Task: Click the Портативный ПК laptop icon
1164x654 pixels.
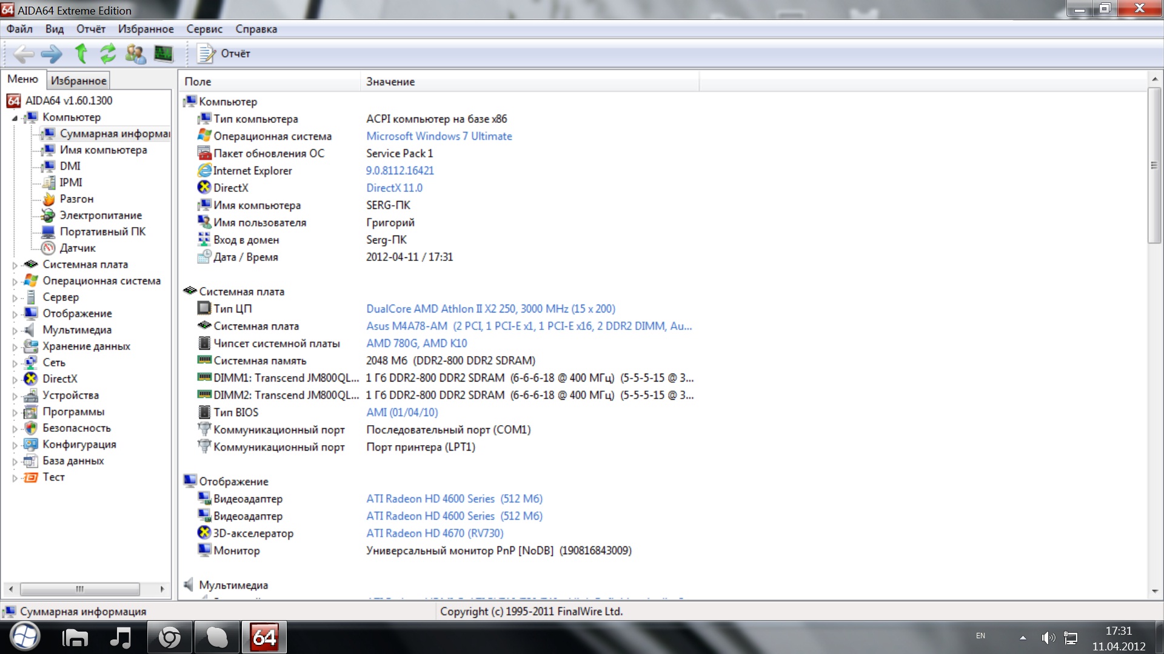Action: pos(48,232)
